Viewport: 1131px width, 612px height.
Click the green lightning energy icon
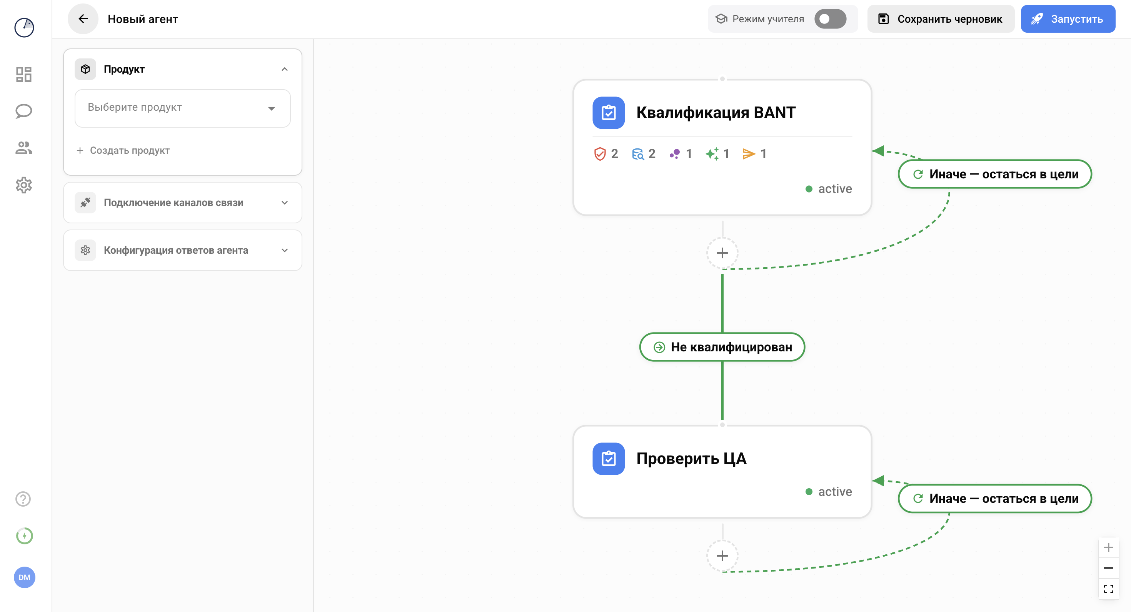(24, 535)
